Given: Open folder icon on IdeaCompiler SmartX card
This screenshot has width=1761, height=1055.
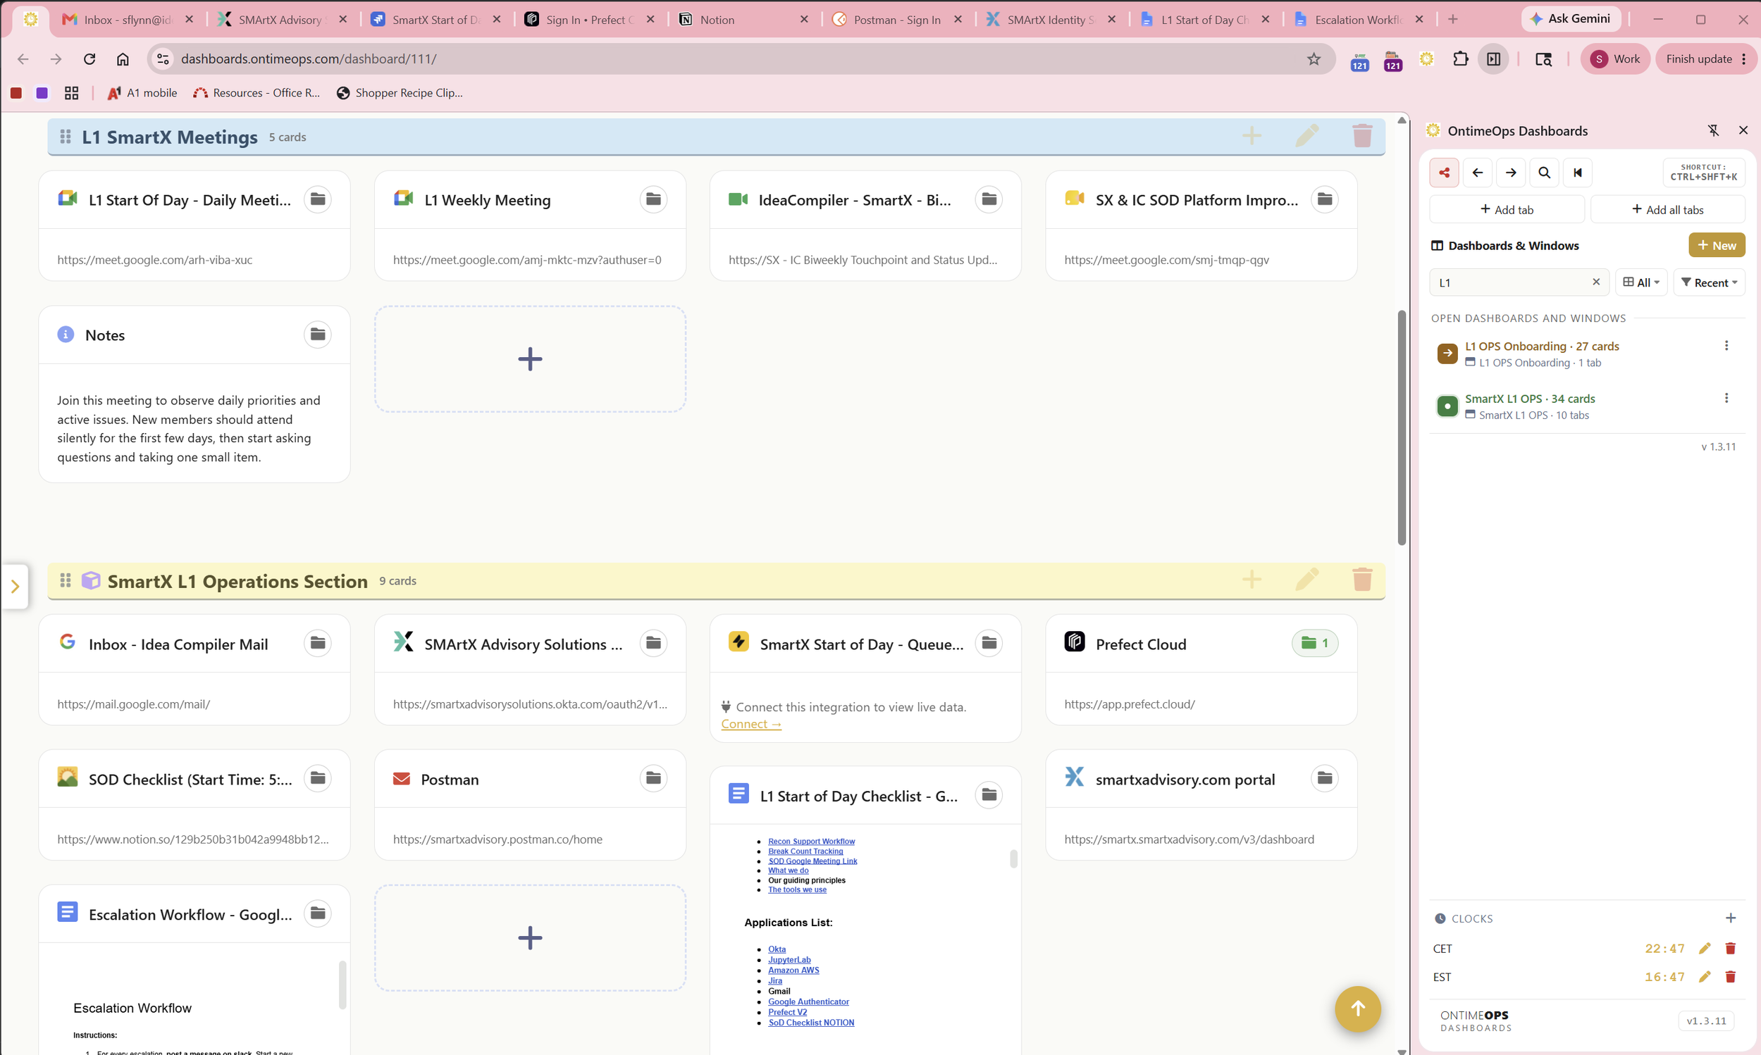Looking at the screenshot, I should pos(989,200).
